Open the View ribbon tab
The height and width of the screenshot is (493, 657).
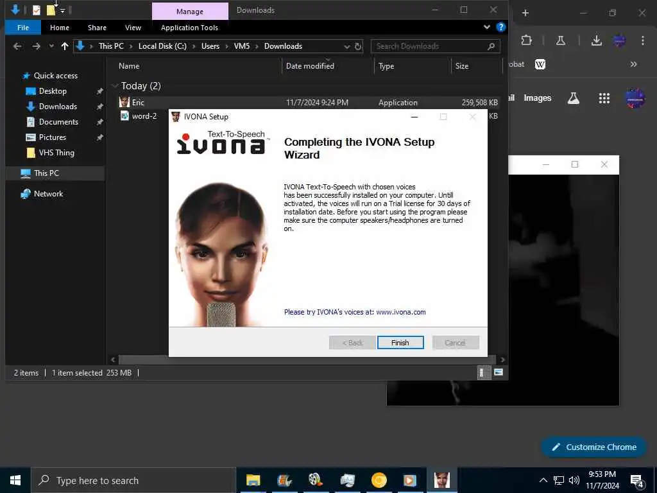tap(133, 28)
